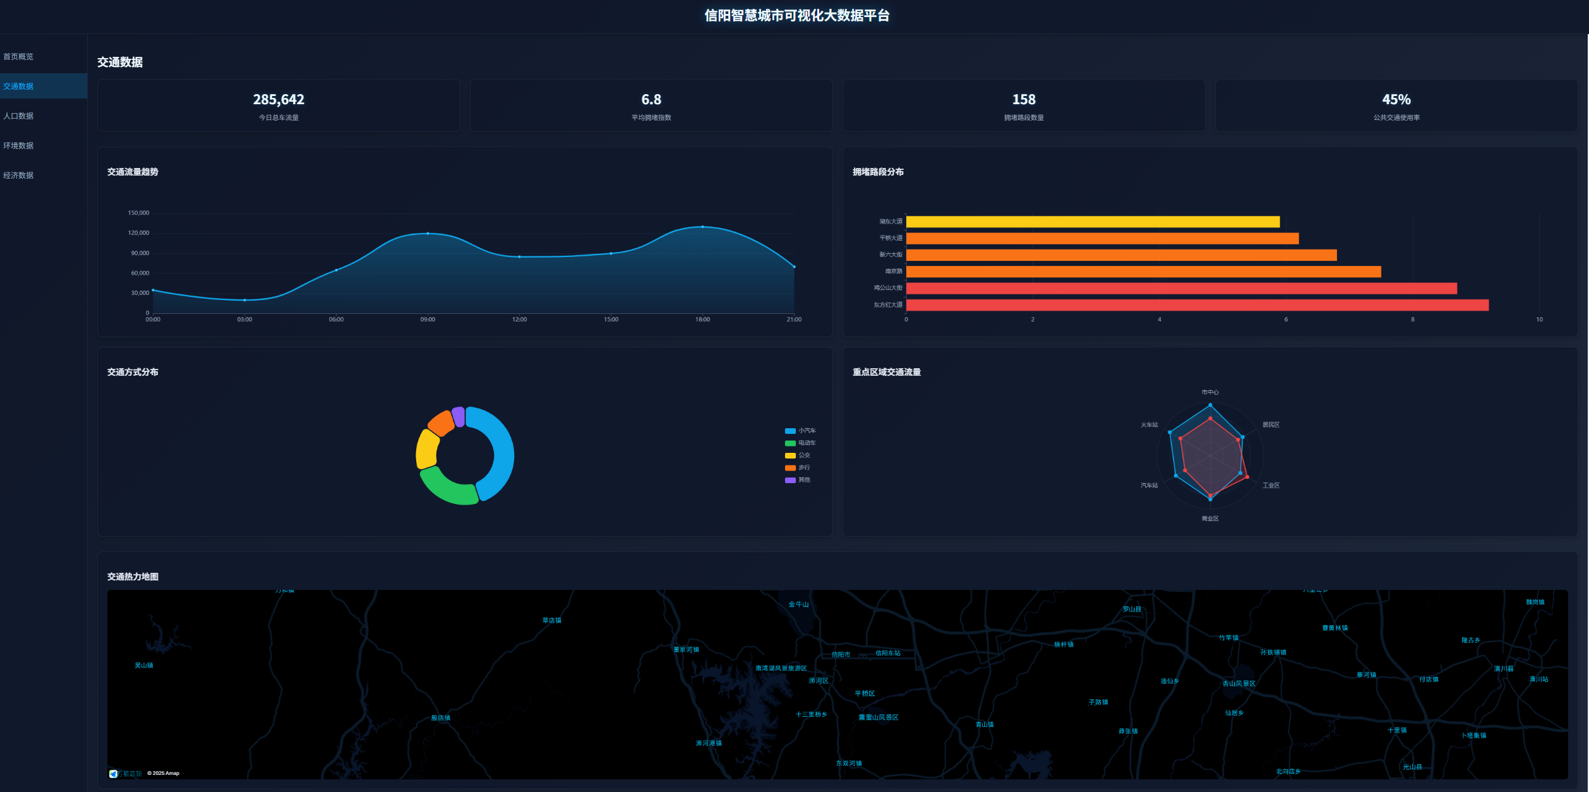1589x792 pixels.
Task: Click the 09:00 peak point on trend line
Action: click(428, 234)
